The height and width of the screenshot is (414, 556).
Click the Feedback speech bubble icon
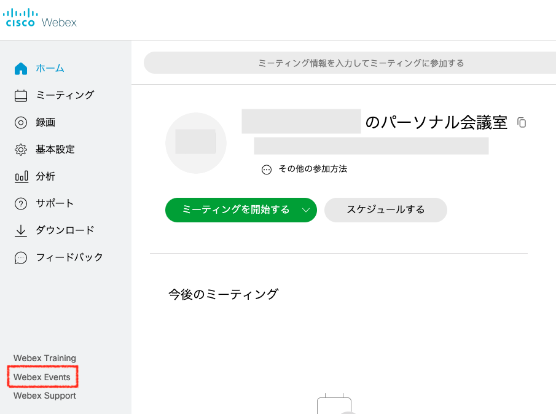point(20,258)
